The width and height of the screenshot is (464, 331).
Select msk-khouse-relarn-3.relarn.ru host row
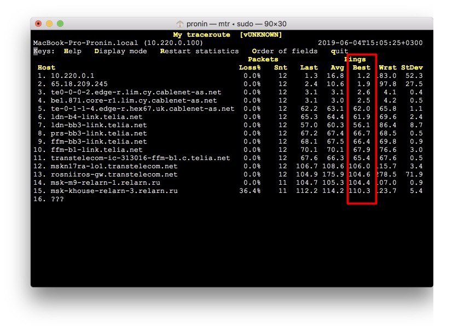click(114, 191)
